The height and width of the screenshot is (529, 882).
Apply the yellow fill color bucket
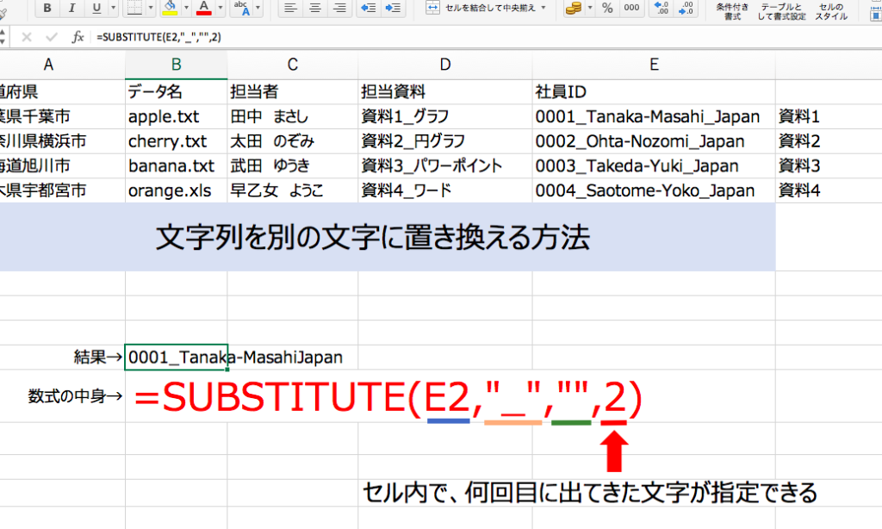pos(170,8)
